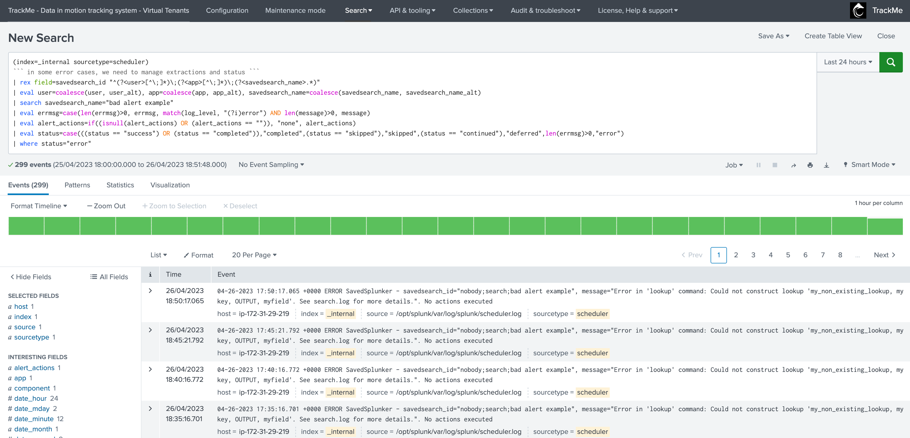Open the Save As dropdown
The image size is (910, 438).
(x=773, y=36)
